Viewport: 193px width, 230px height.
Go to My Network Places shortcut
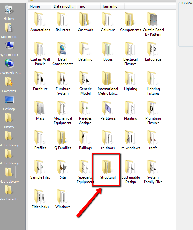click(x=10, y=67)
